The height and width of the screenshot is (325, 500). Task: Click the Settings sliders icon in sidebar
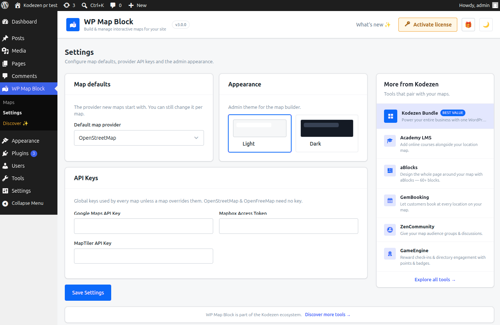(5, 191)
